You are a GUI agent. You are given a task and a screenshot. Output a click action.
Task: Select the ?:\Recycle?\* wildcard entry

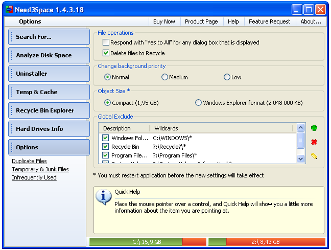pyautogui.click(x=169, y=147)
